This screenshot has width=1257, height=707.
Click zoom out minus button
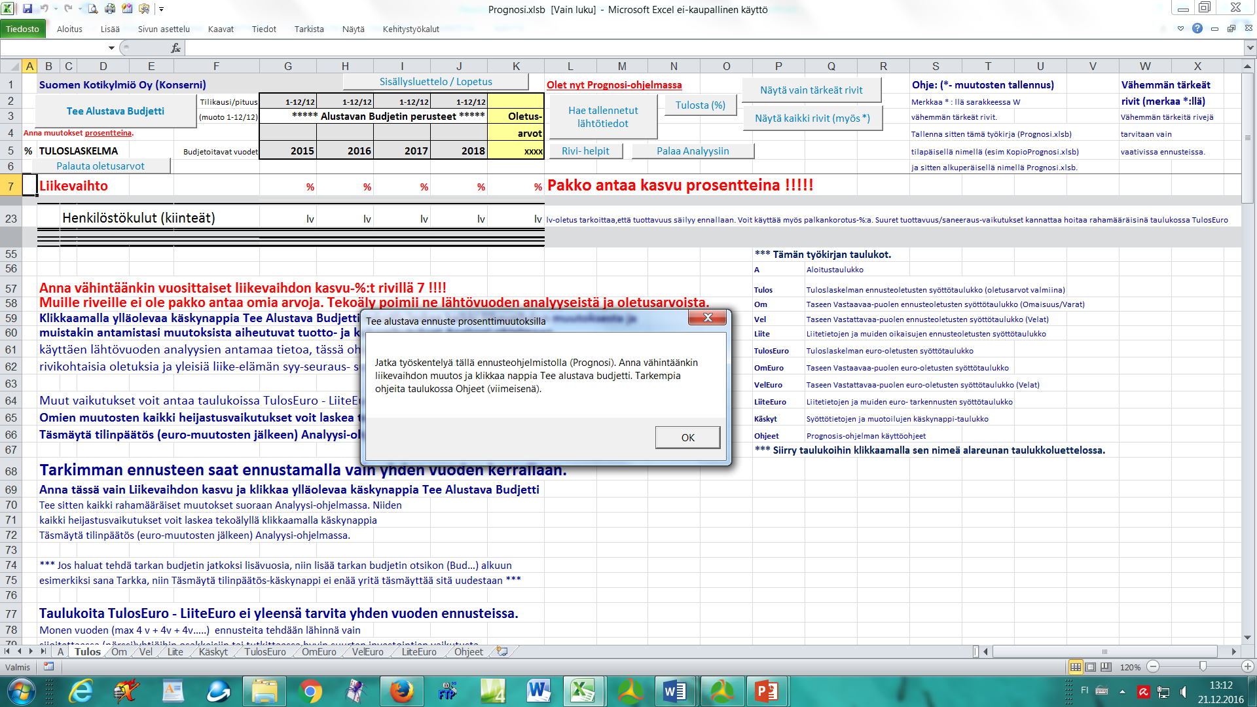pyautogui.click(x=1154, y=666)
